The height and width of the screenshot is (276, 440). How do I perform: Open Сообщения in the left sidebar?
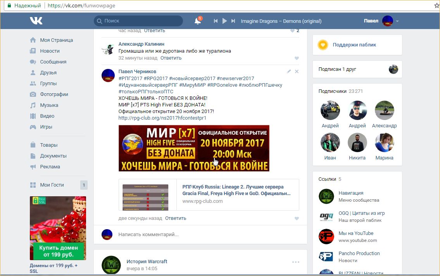tap(53, 62)
